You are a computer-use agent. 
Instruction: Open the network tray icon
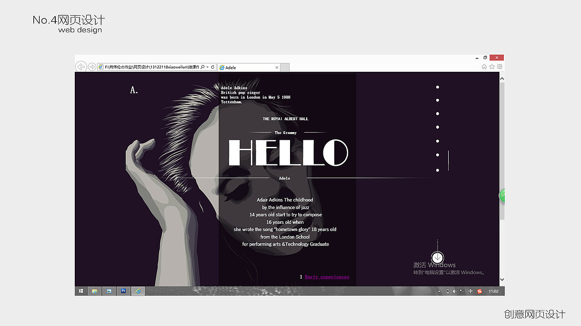click(462, 291)
